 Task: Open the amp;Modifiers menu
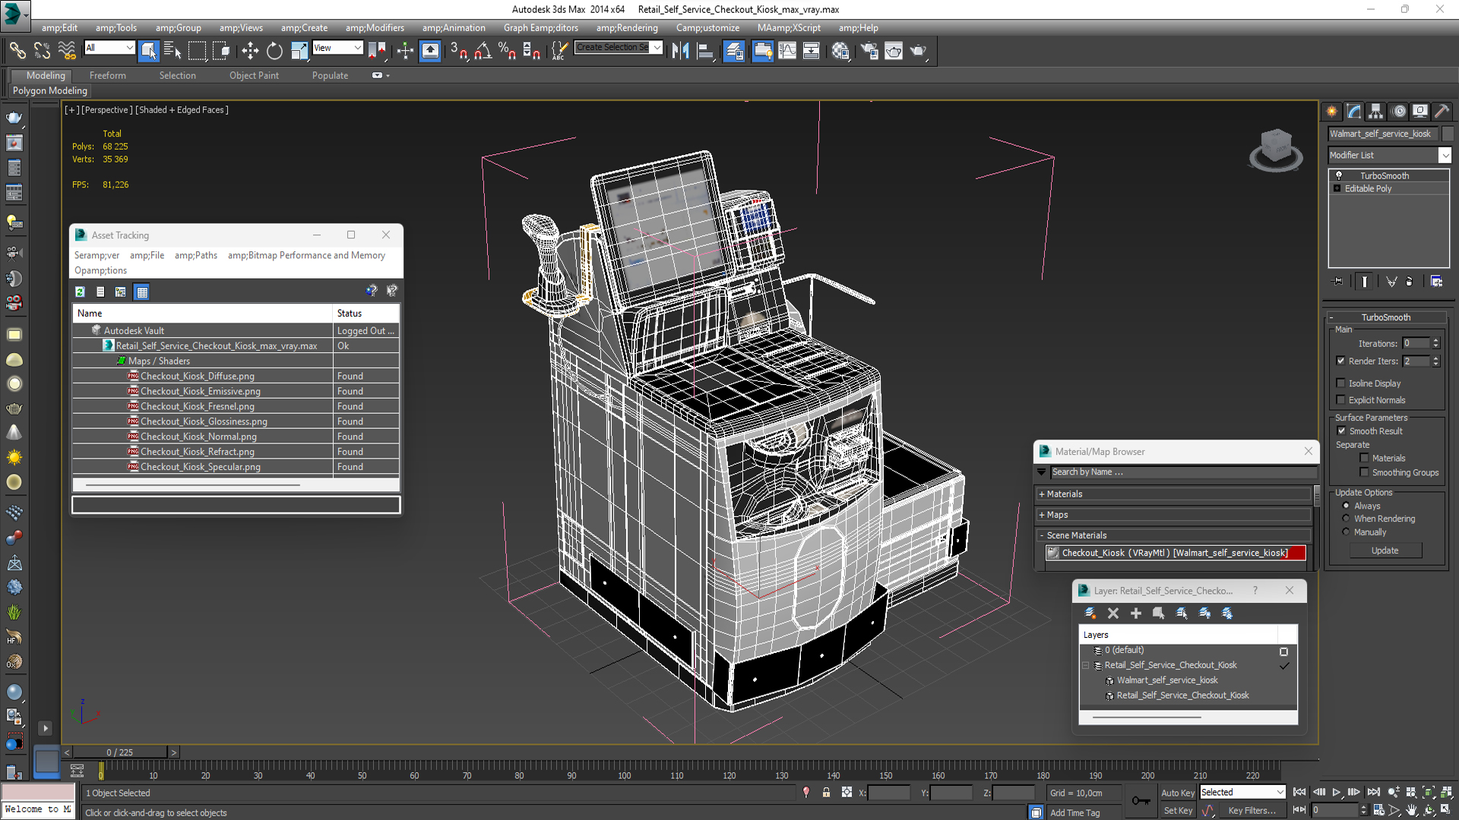click(375, 28)
